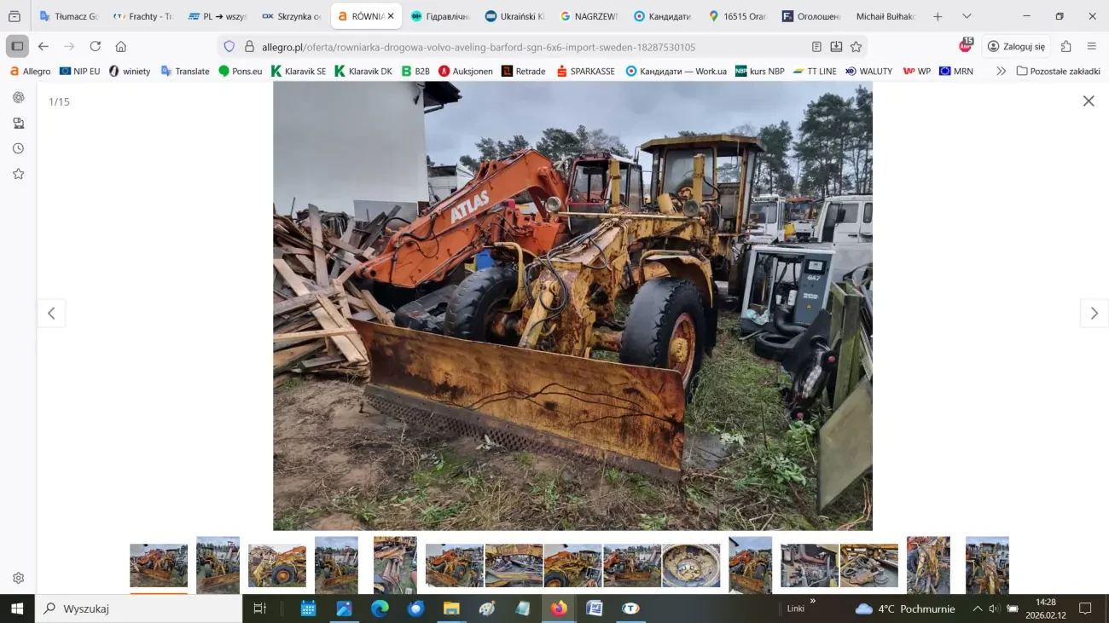Bookmark the page with the star icon
The image size is (1109, 623).
(856, 47)
